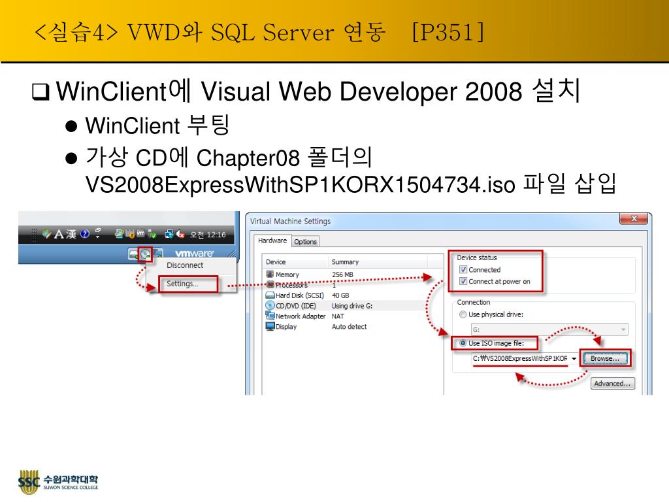
Task: Click the Device column header
Action: point(296,262)
